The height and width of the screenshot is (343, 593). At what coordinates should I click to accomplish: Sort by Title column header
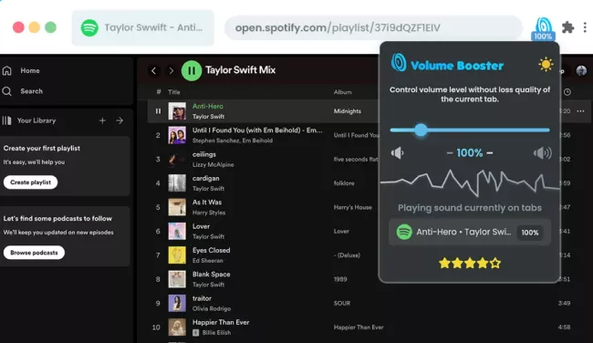point(174,92)
